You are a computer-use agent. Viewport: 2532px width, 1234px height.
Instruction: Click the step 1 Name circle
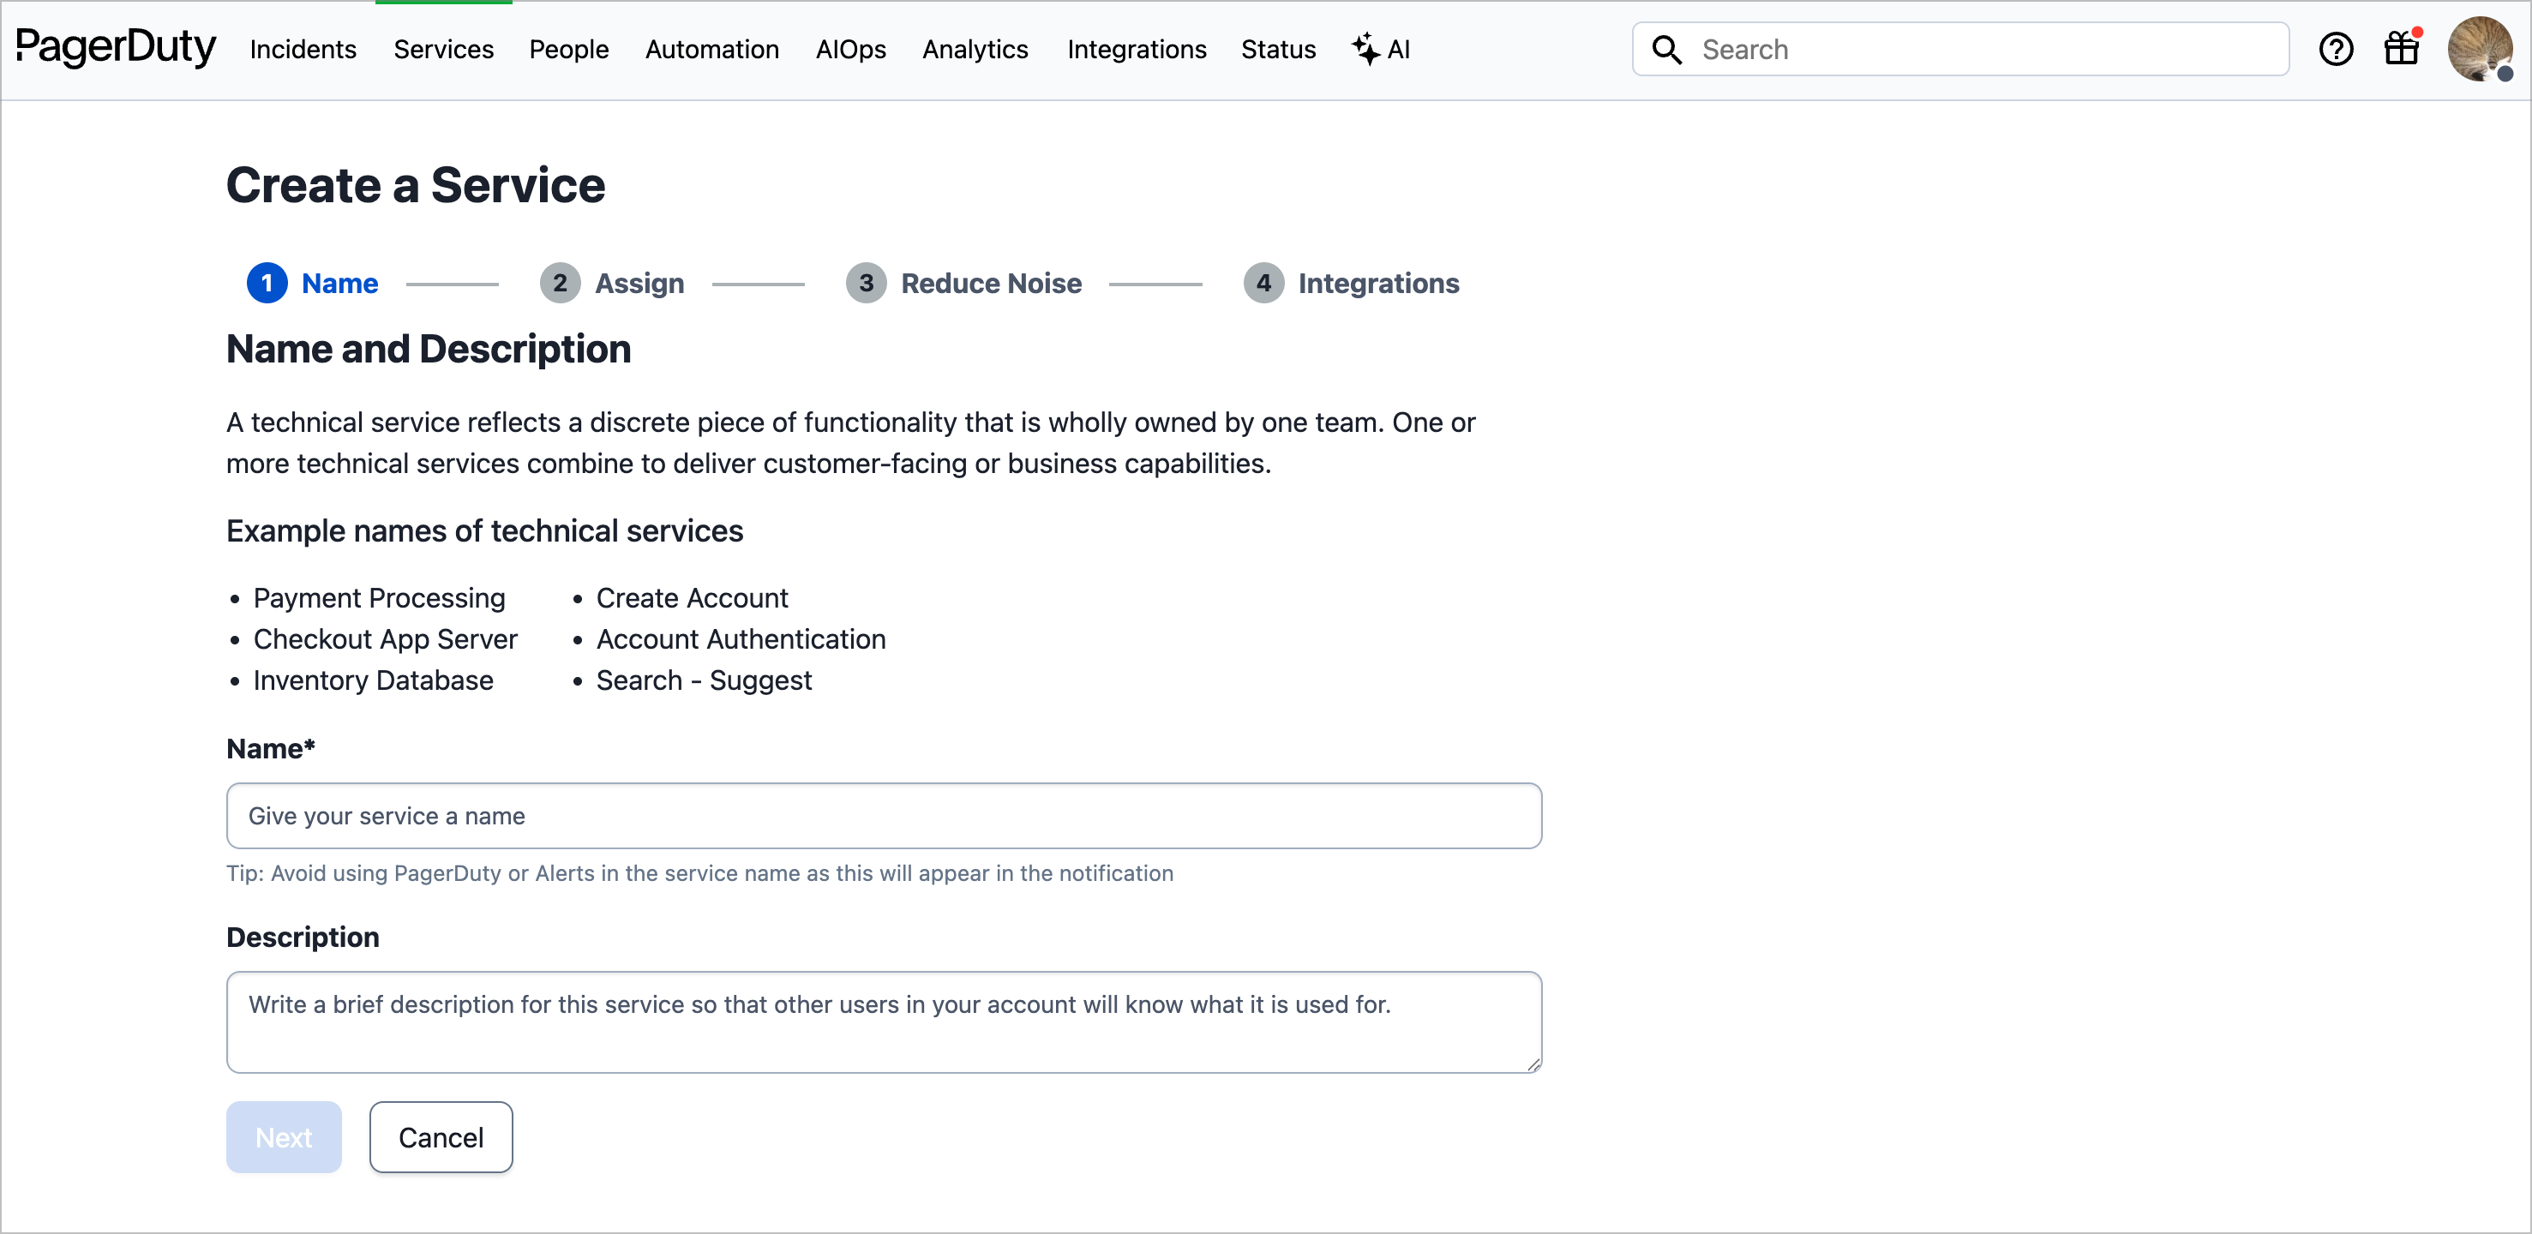click(x=267, y=283)
